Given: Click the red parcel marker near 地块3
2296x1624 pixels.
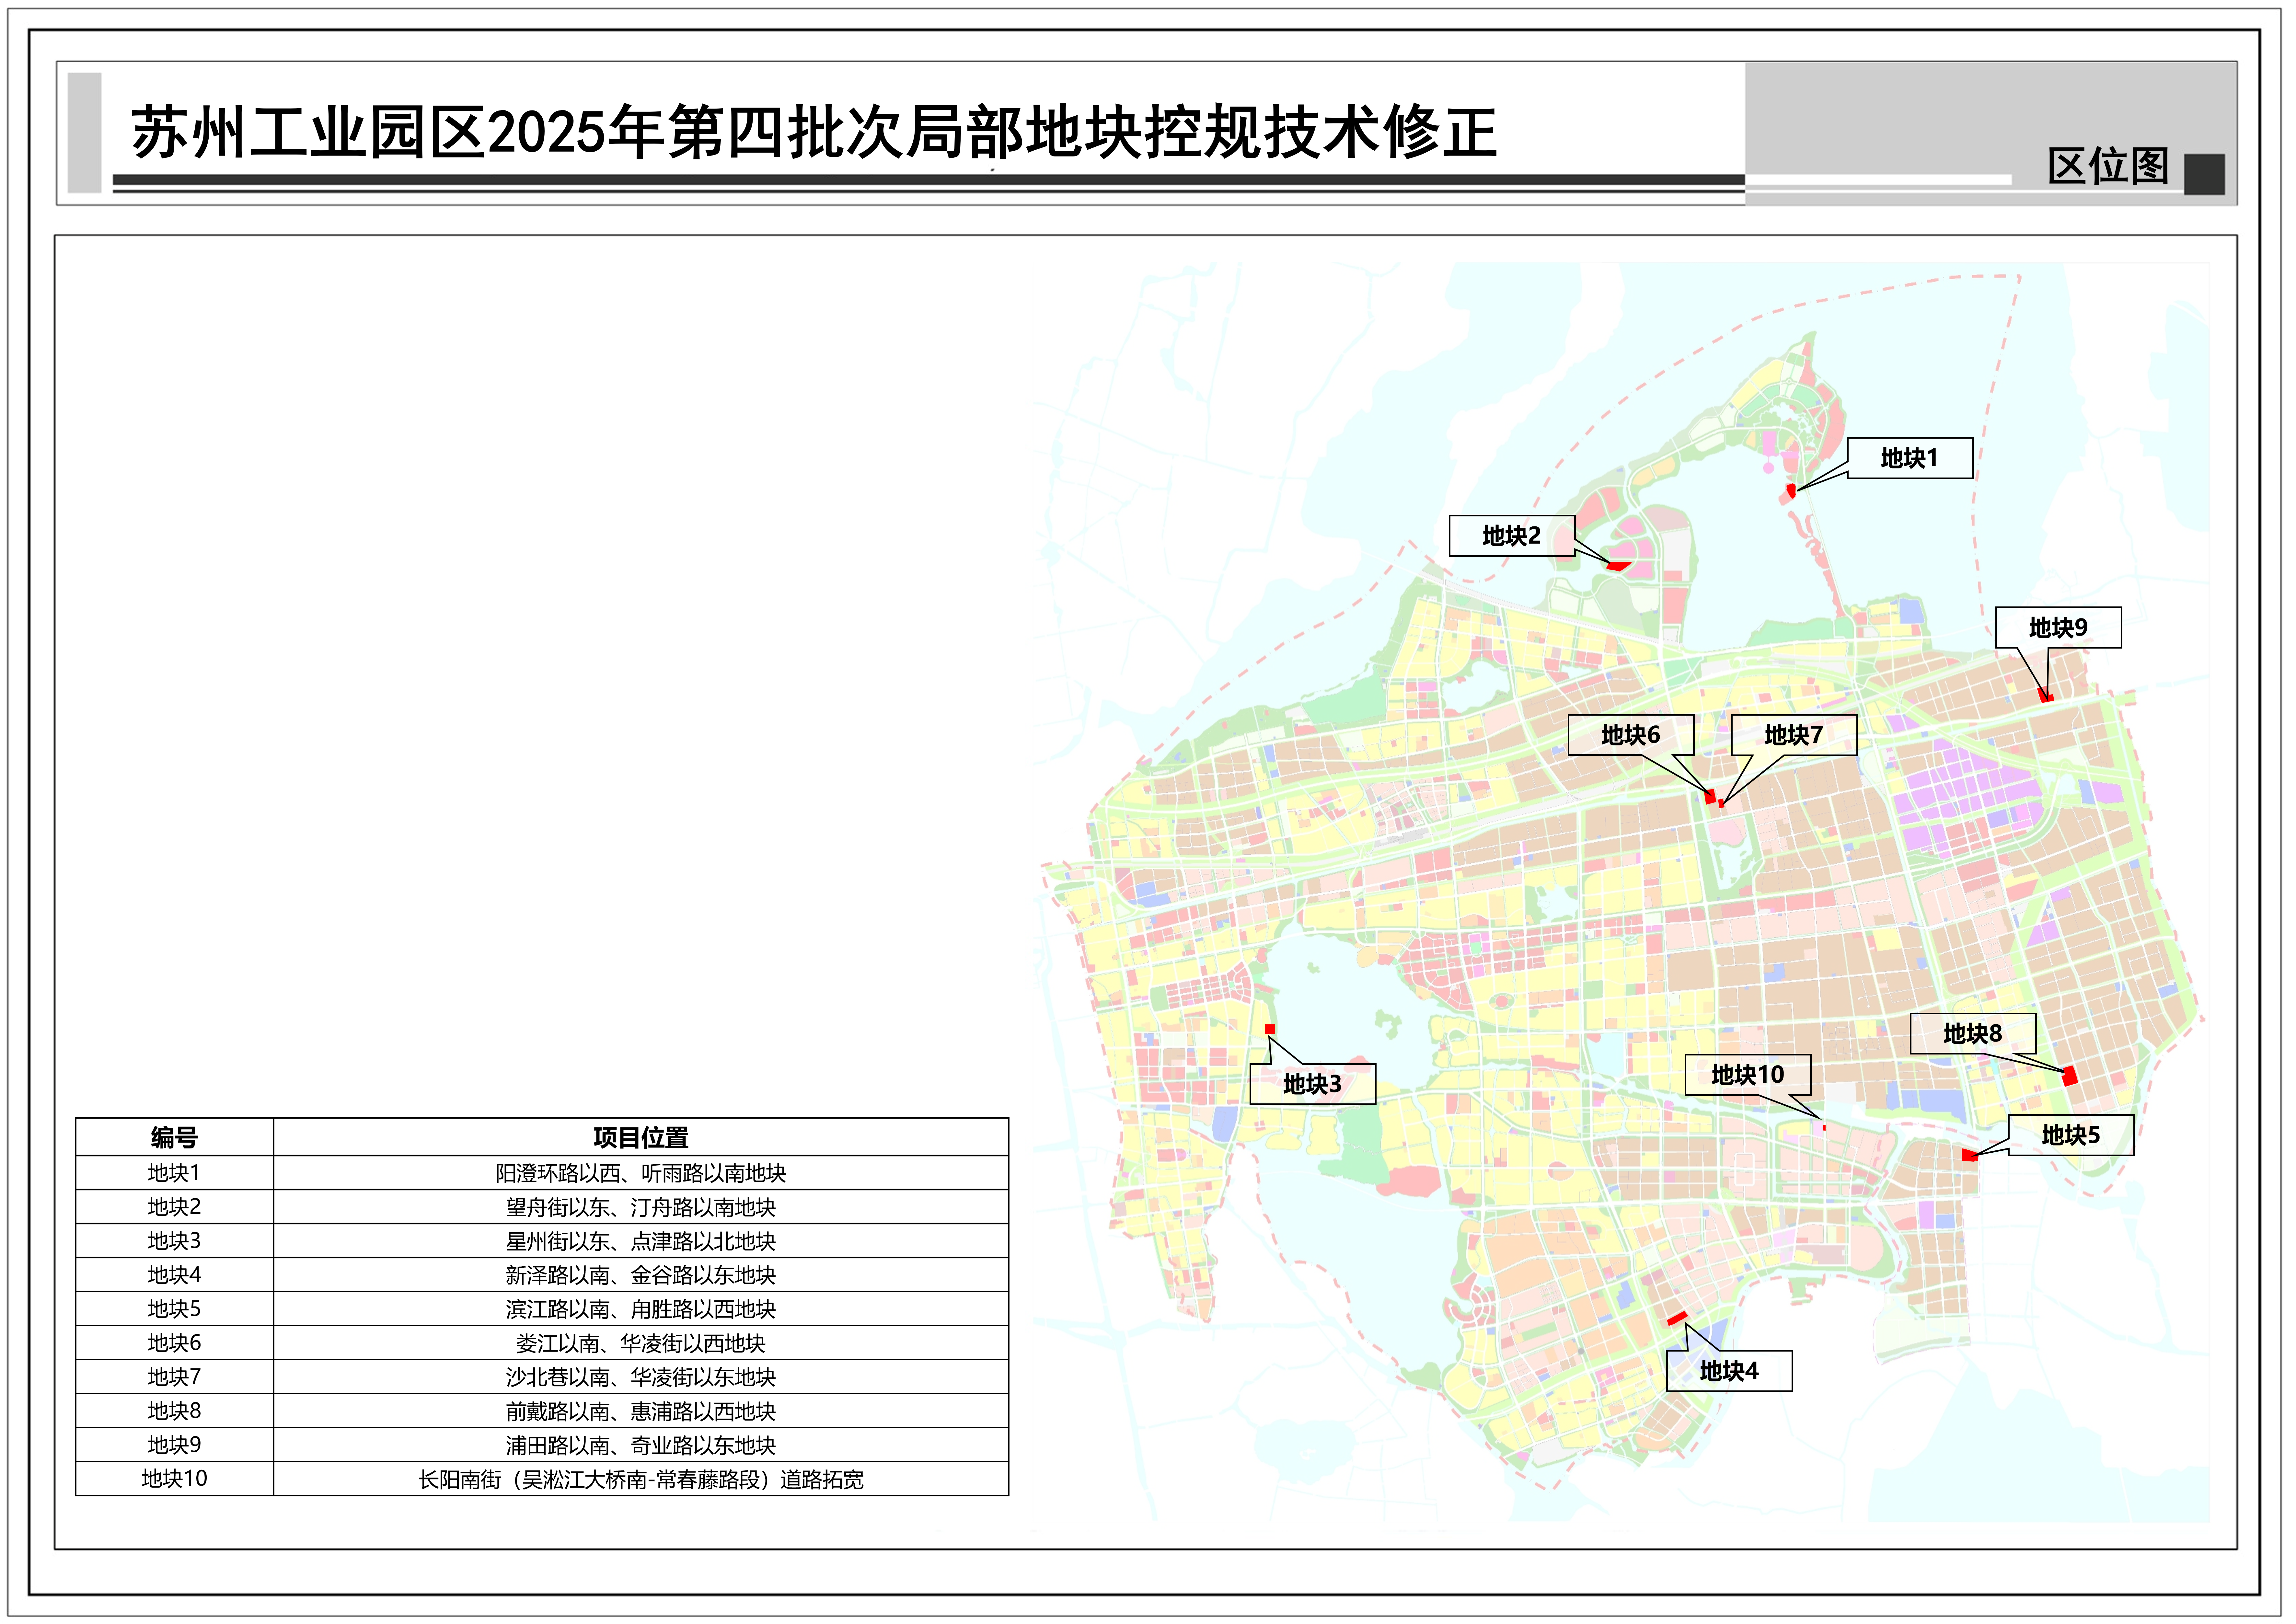Looking at the screenshot, I should point(1270,1029).
